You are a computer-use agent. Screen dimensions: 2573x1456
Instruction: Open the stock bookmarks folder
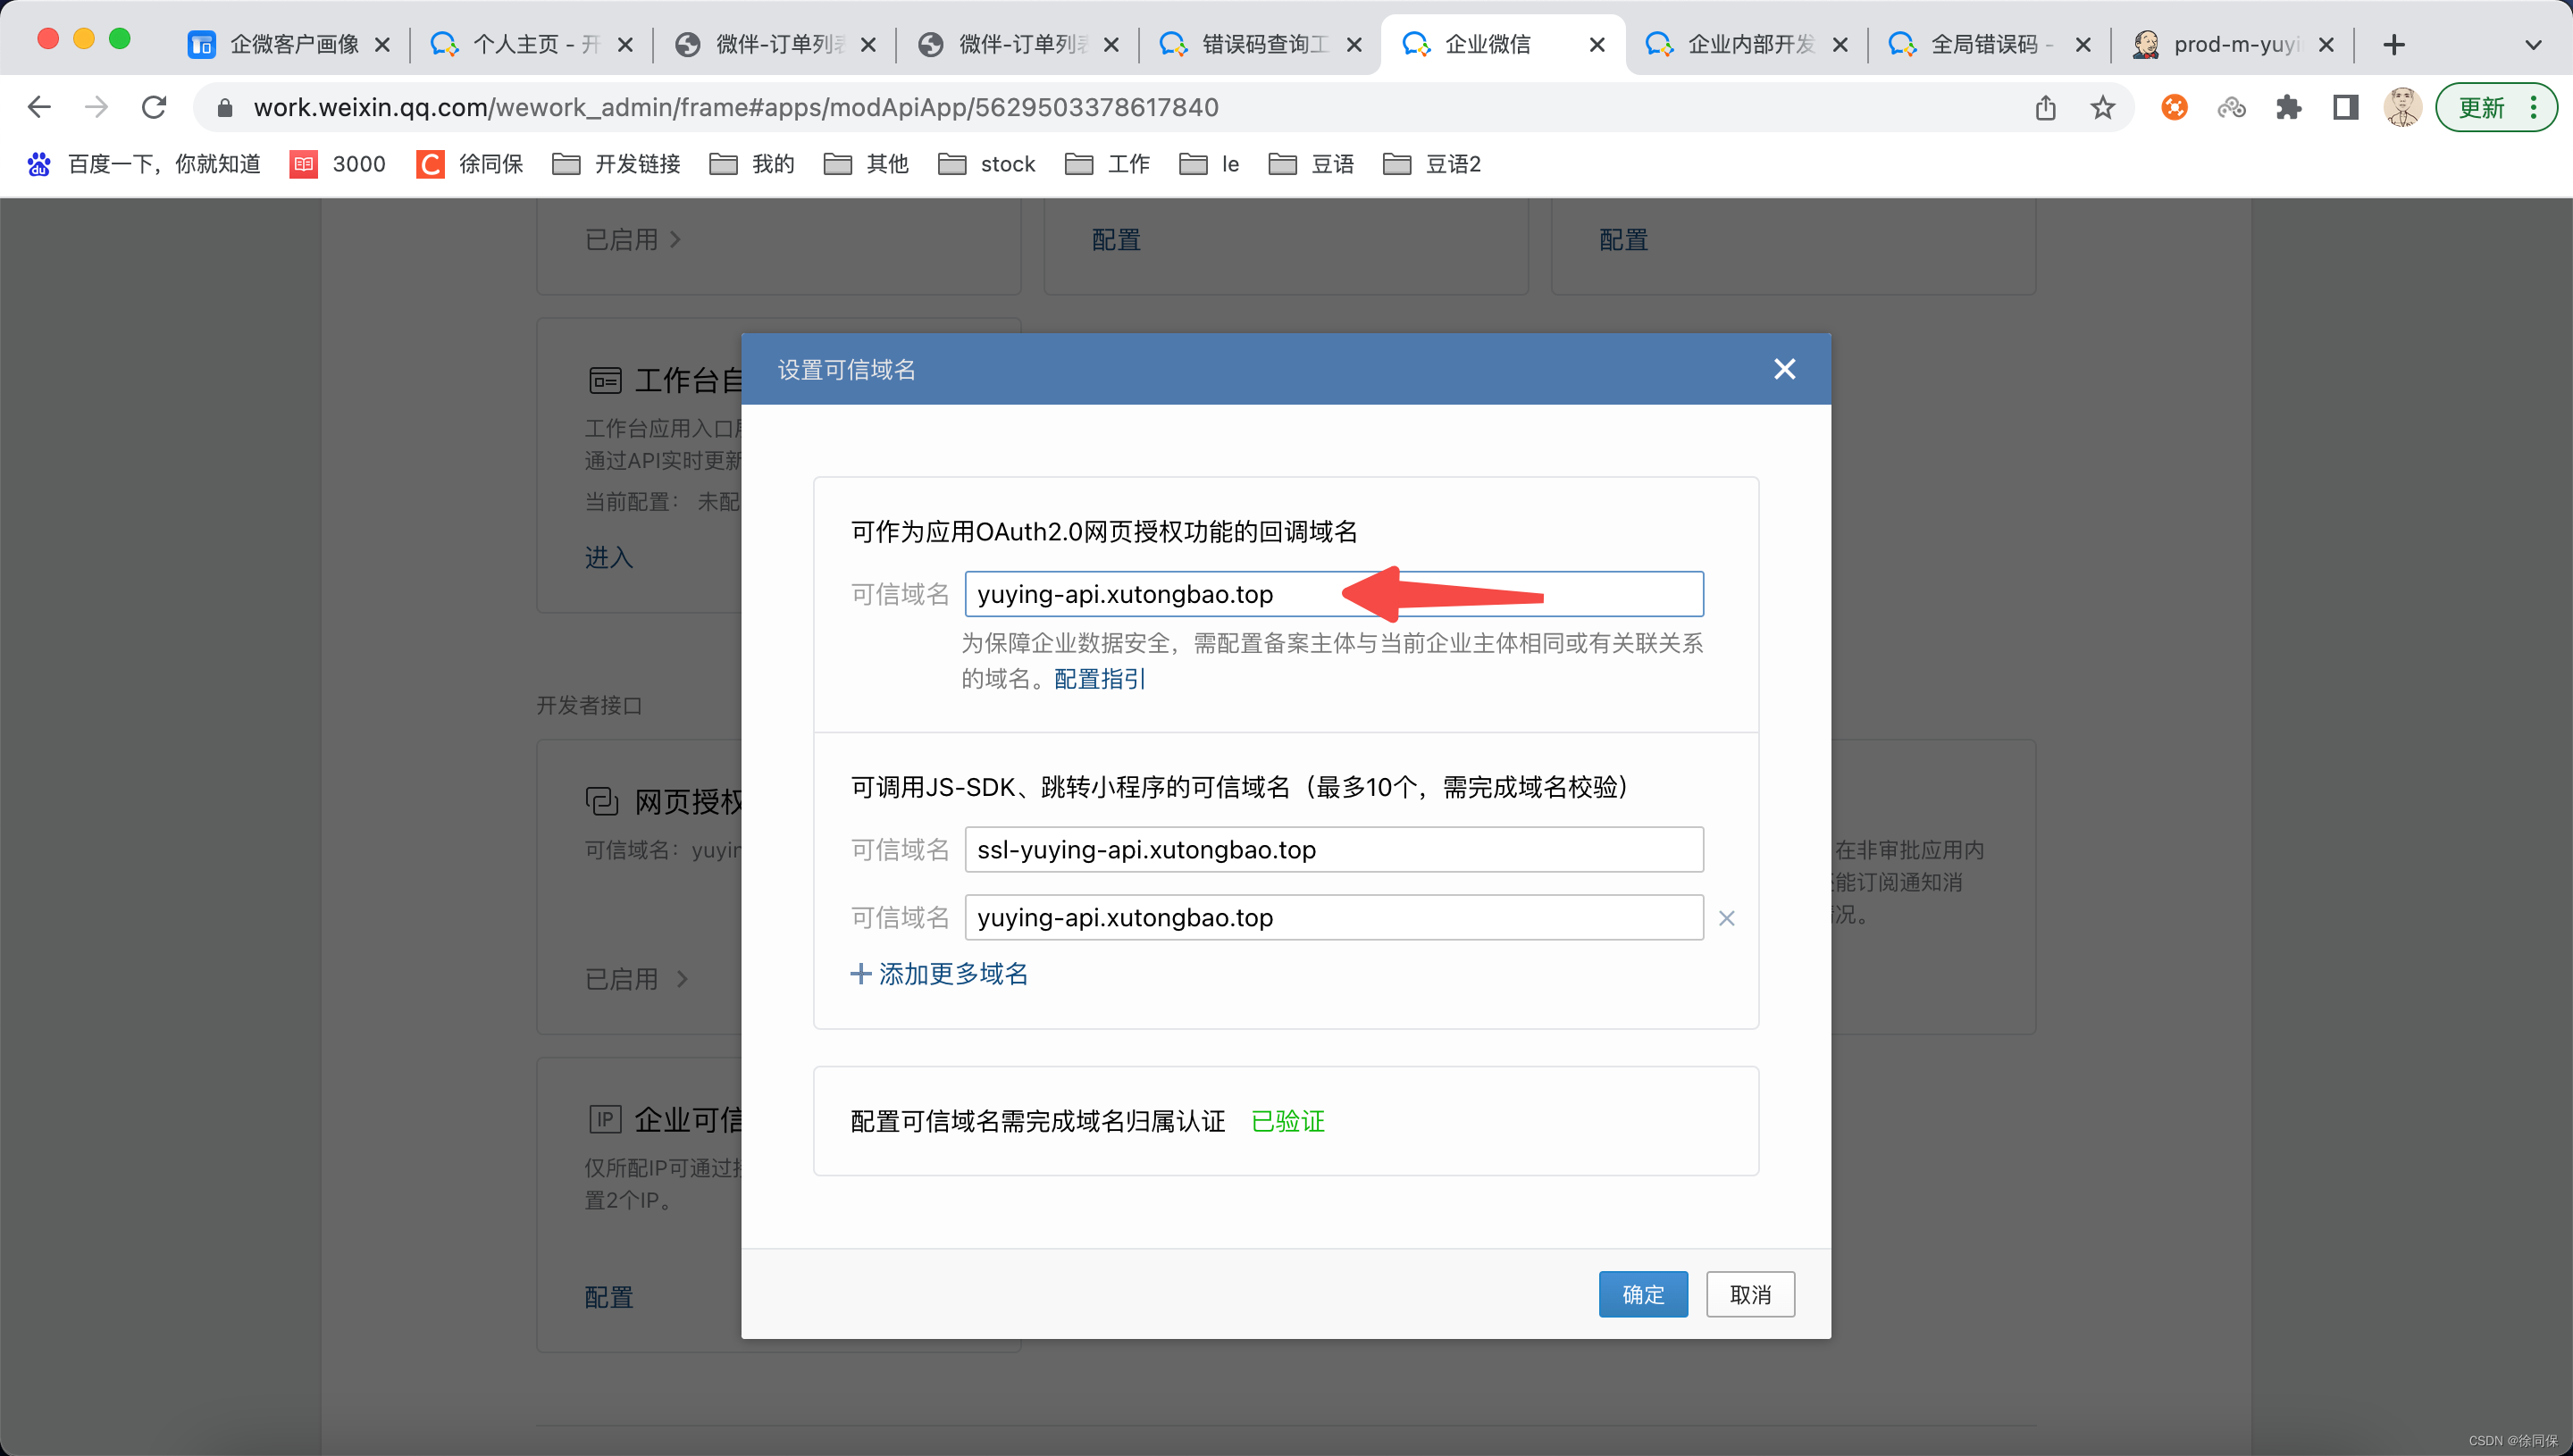987,164
